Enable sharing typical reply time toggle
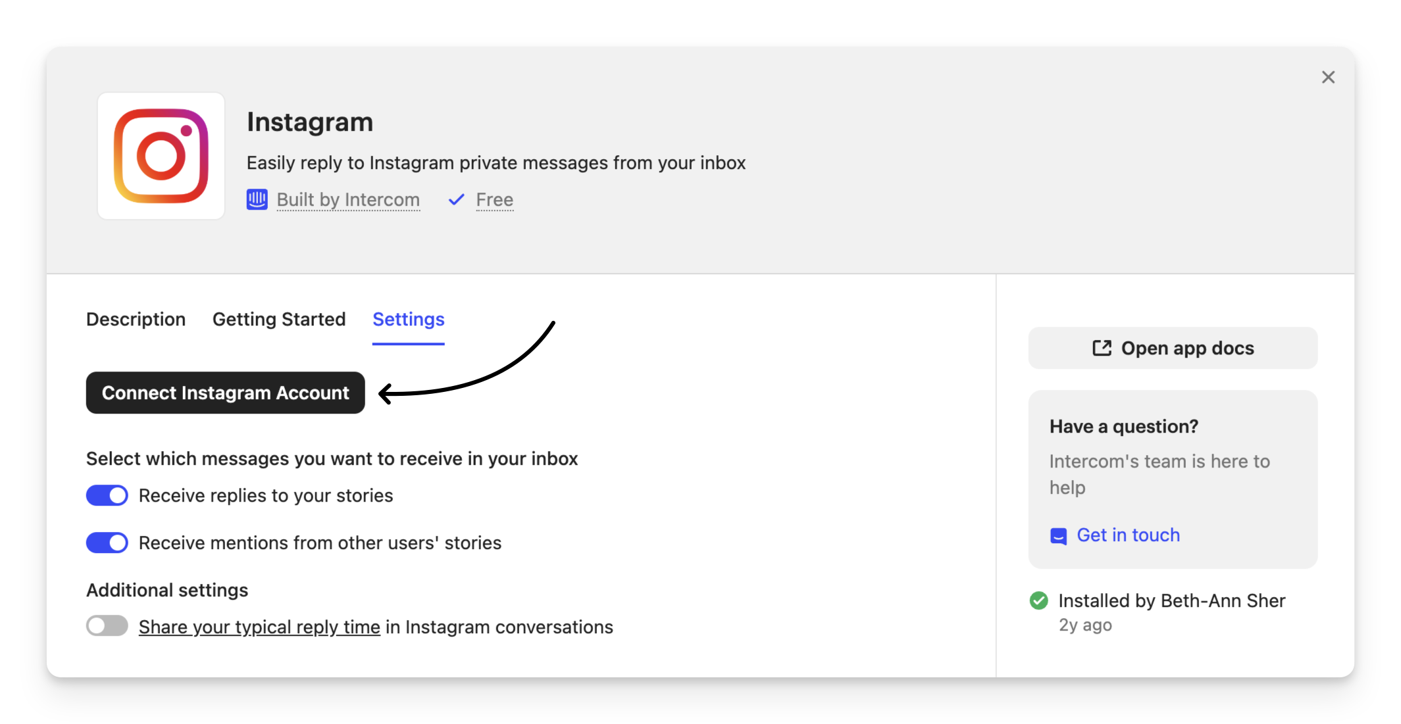This screenshot has height=724, width=1401. tap(107, 626)
